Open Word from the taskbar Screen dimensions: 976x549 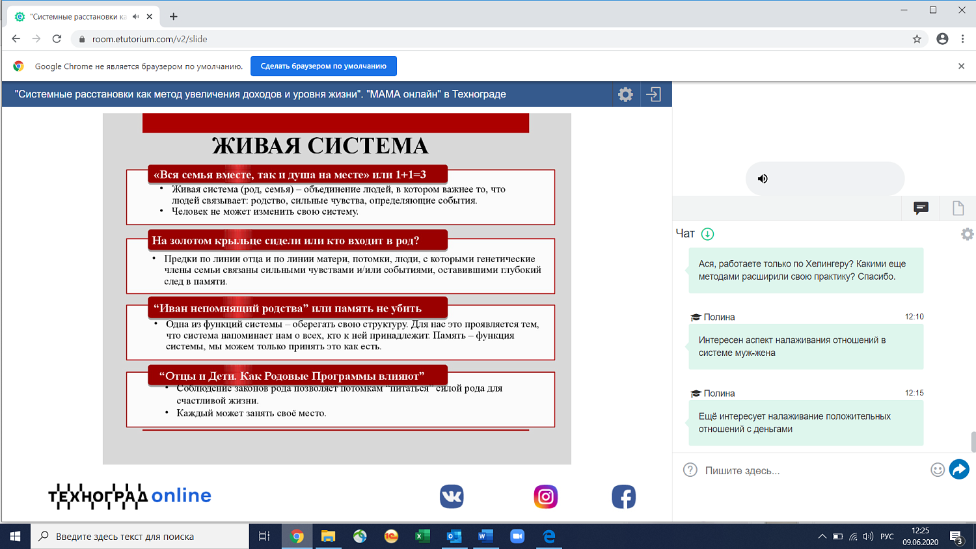coord(485,537)
